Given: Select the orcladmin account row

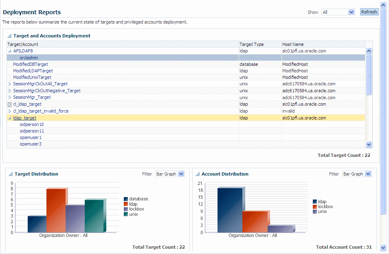Looking at the screenshot, I should (186, 58).
